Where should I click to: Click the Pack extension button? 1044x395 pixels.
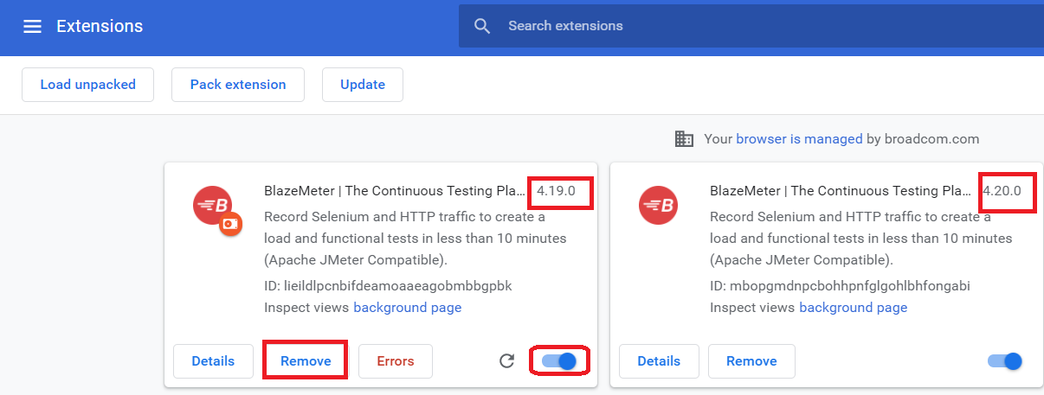click(x=238, y=85)
